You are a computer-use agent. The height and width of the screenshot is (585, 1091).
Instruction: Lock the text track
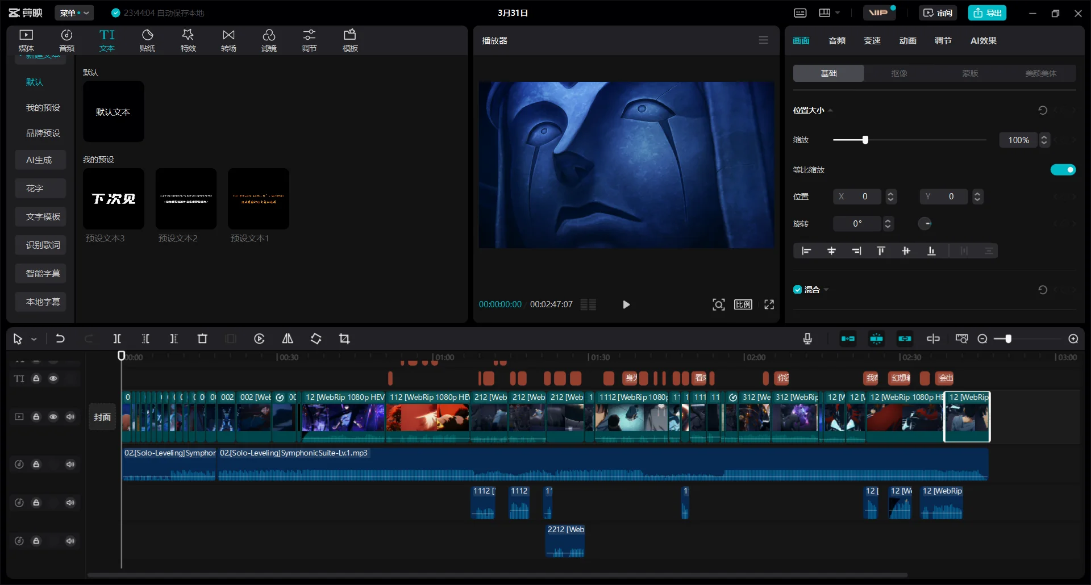point(36,378)
